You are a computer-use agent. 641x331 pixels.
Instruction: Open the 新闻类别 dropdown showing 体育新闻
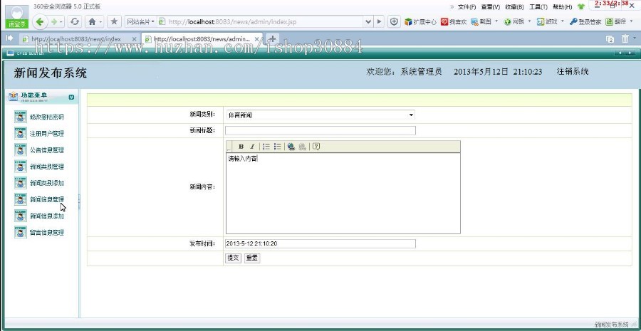click(x=320, y=115)
